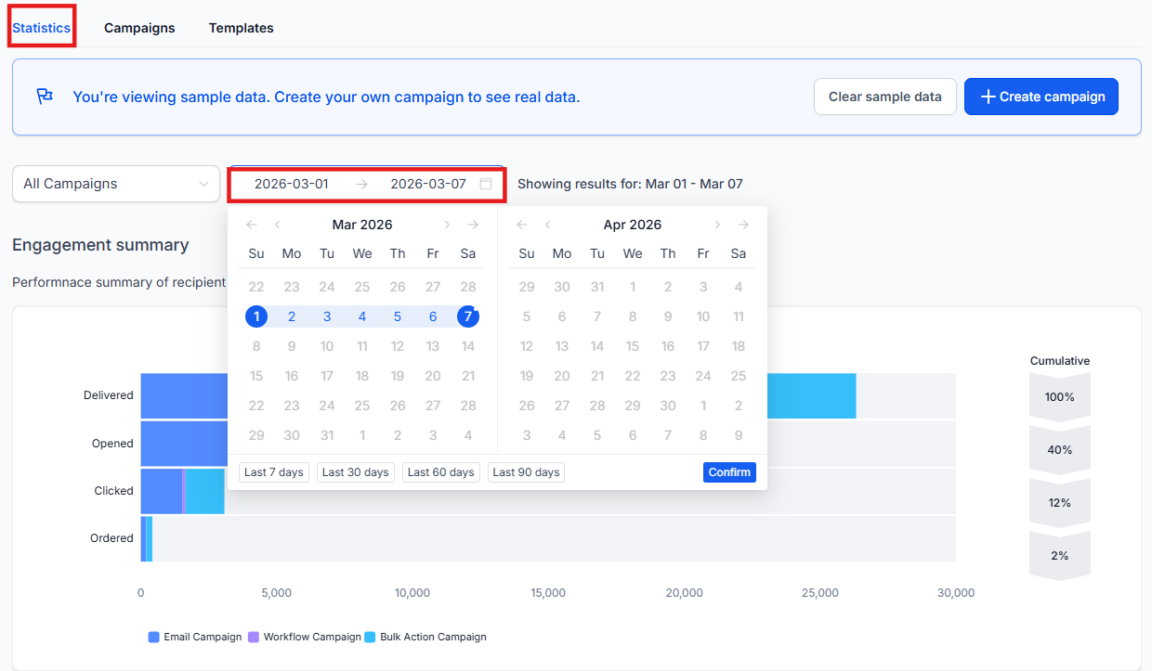Screen dimensions: 1152x671
Task: Toggle Bulk Action Campaign legend item
Action: pos(425,637)
